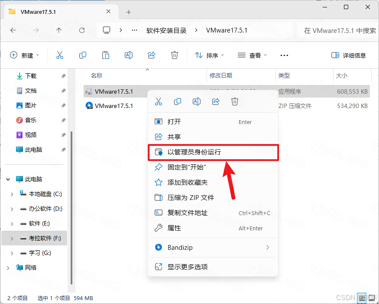The height and width of the screenshot is (304, 379).
Task: Click the share icon in the context menu
Action: point(216,101)
